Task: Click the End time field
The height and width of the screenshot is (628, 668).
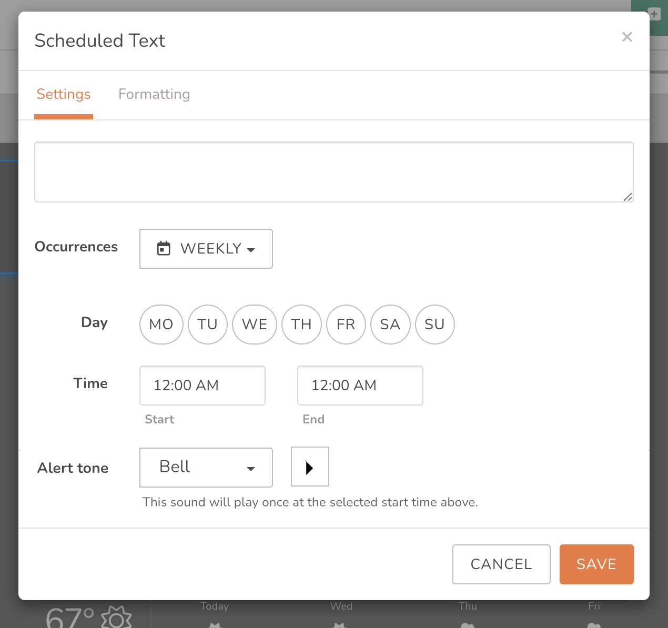Action: (360, 386)
